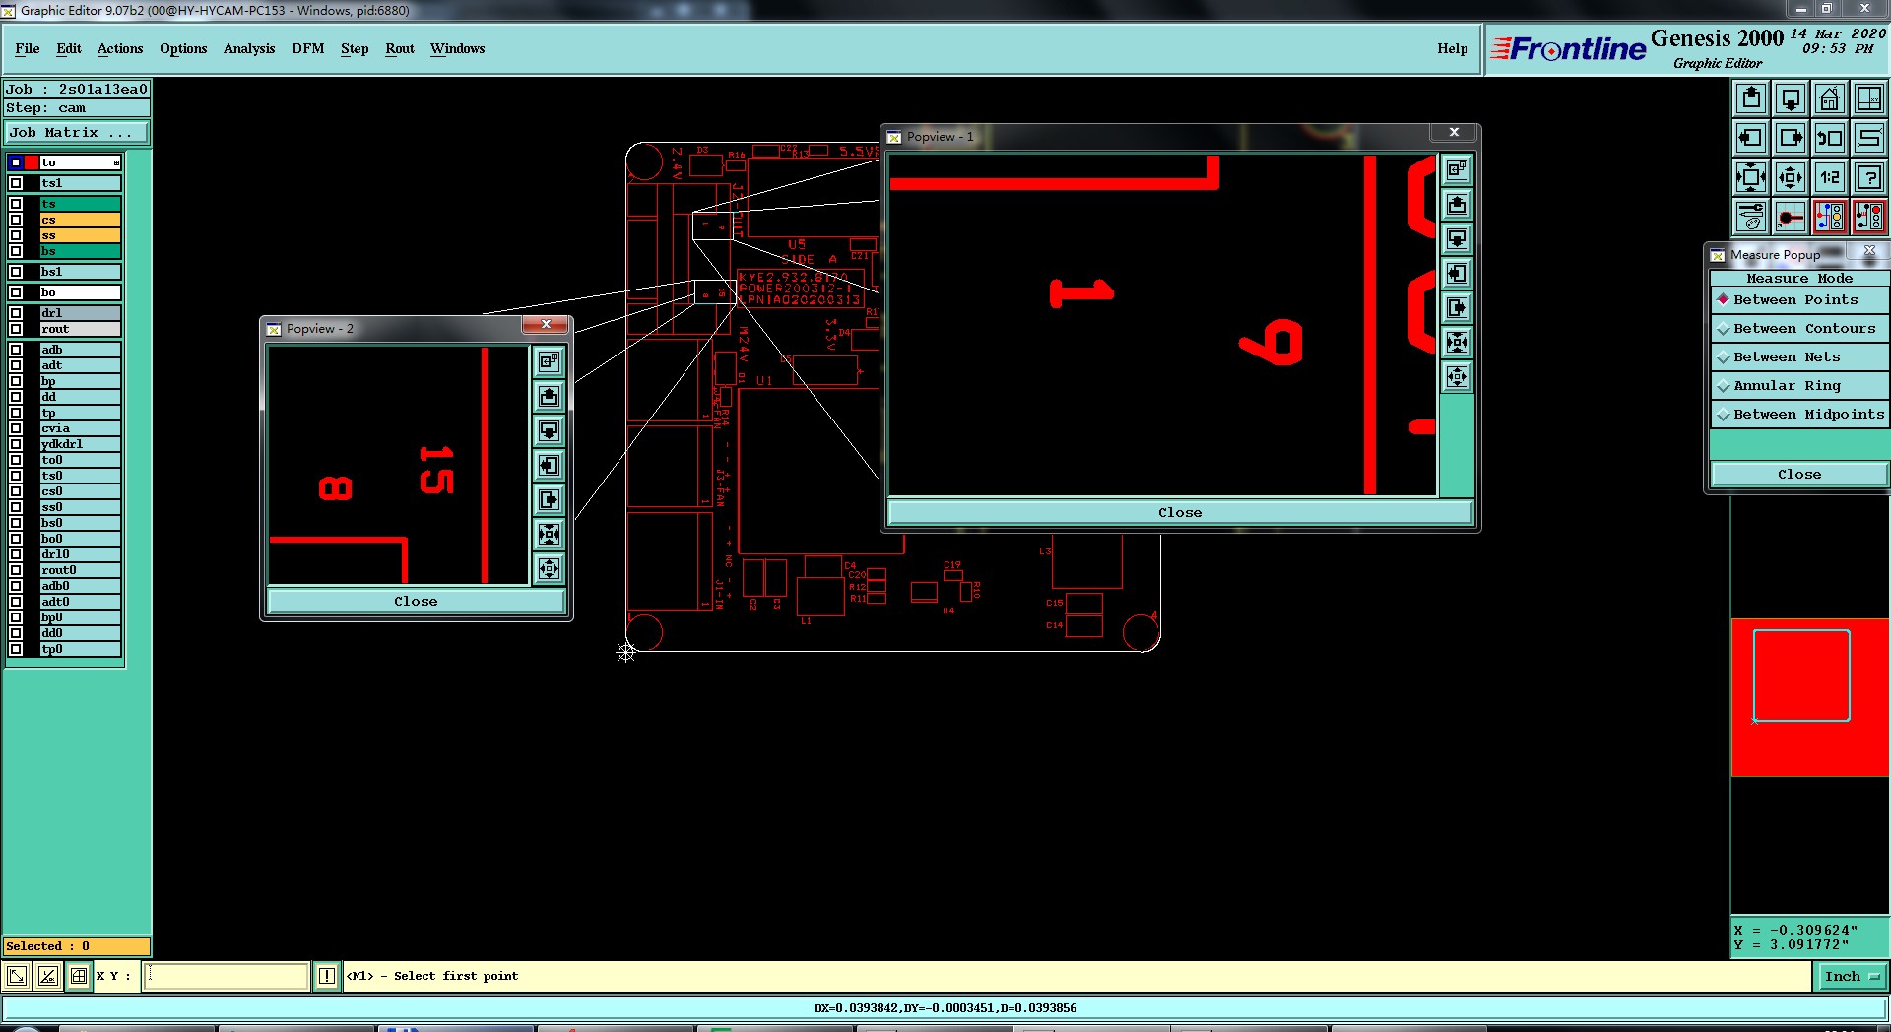Select the layer name ss0
Viewport: 1891px width, 1032px height.
point(80,507)
